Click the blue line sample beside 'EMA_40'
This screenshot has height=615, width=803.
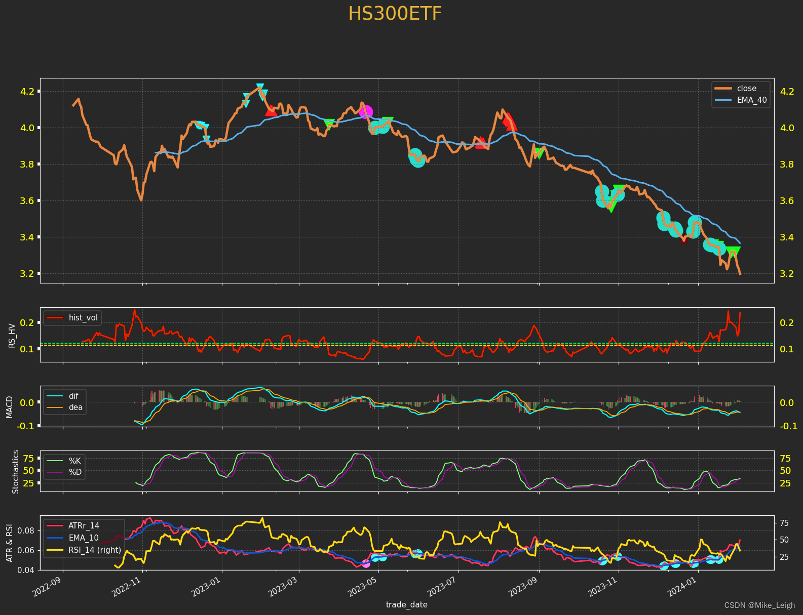723,100
